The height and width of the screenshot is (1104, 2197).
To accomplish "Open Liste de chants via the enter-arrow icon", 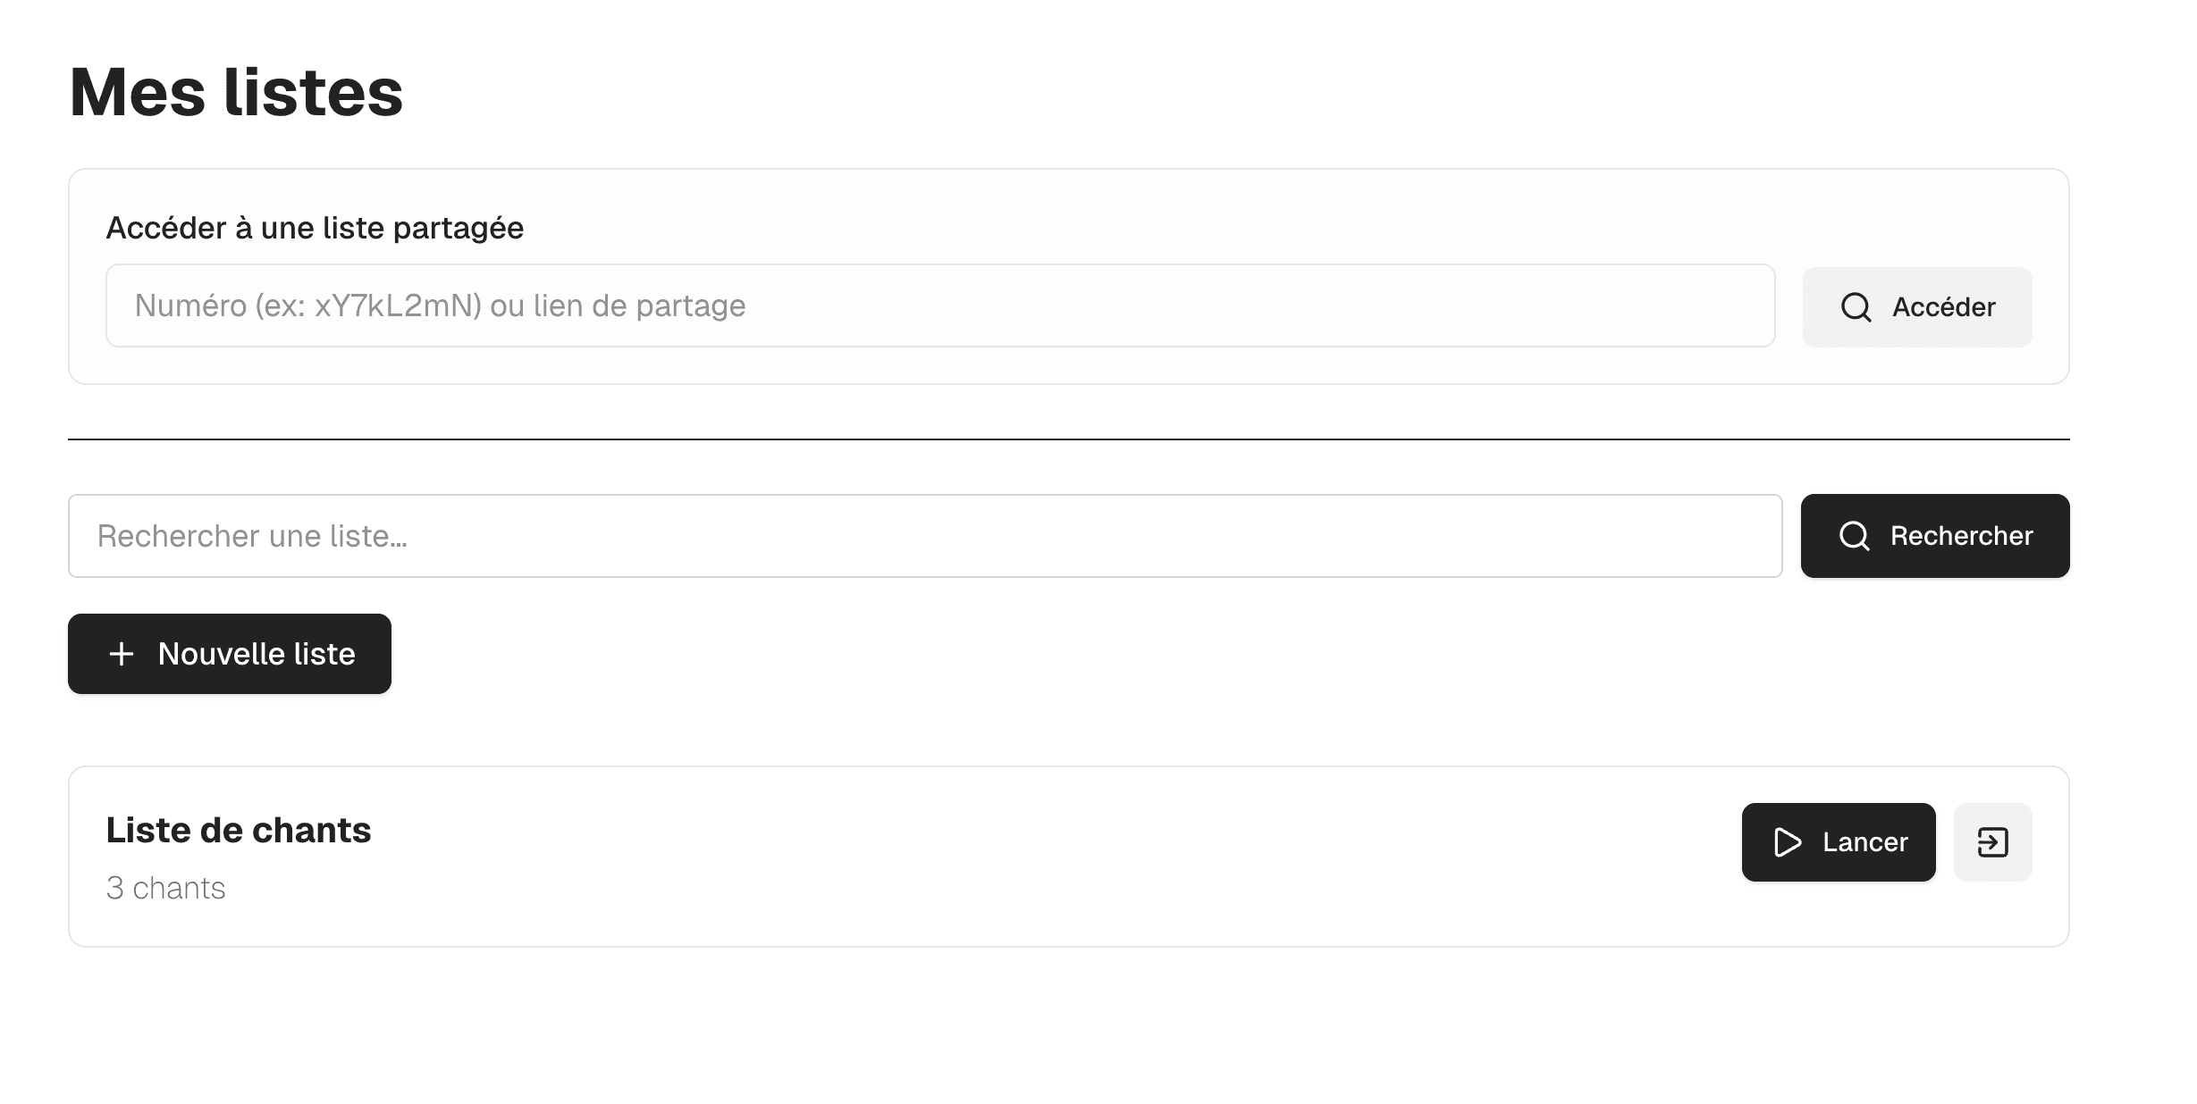I will (x=1993, y=841).
